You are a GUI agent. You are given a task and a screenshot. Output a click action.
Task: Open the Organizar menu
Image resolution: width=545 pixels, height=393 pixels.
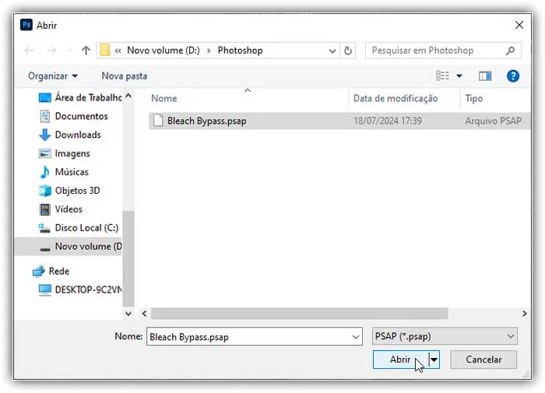pos(53,76)
